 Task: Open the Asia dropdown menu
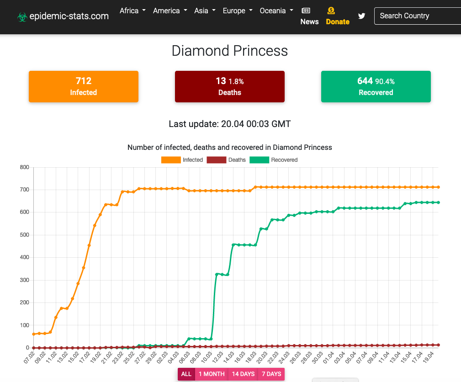[204, 11]
